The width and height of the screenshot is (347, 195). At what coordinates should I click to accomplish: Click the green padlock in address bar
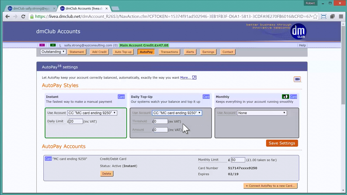pyautogui.click(x=32, y=17)
